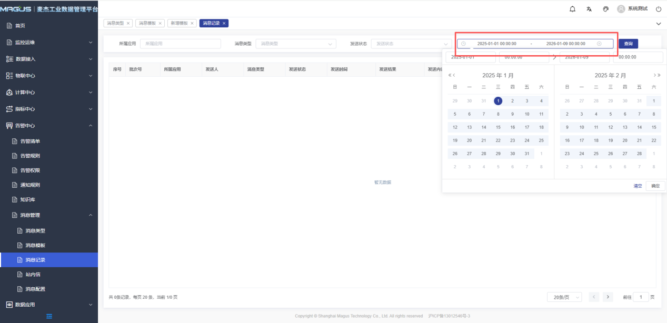Jump to next year with double-right arrow
Screen dimensions: 667x323
tap(659, 75)
